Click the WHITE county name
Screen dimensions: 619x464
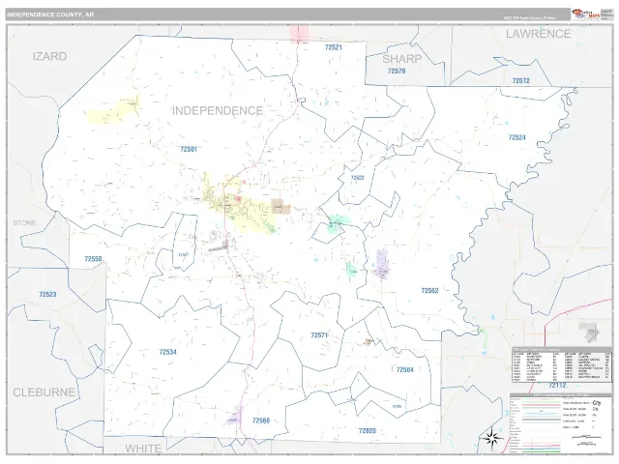tap(143, 449)
